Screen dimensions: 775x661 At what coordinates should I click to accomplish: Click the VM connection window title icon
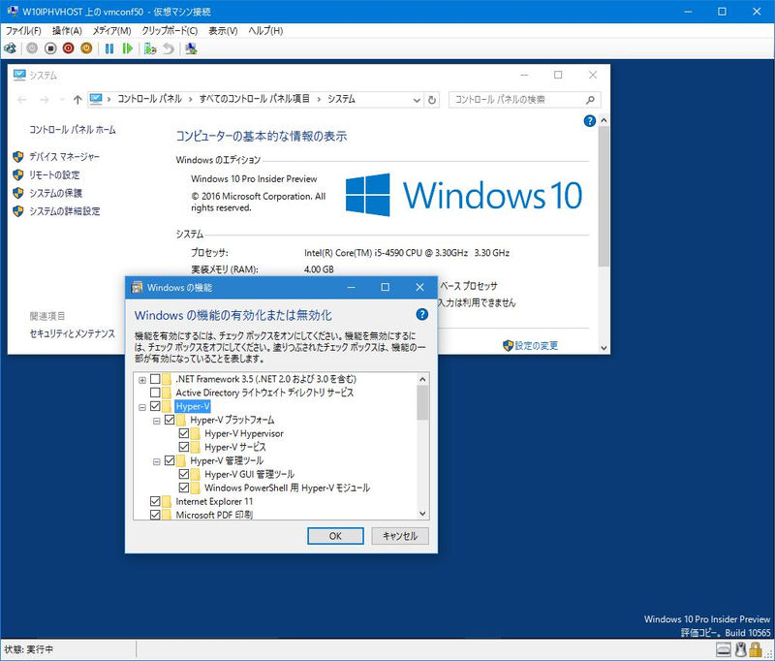pos(13,12)
